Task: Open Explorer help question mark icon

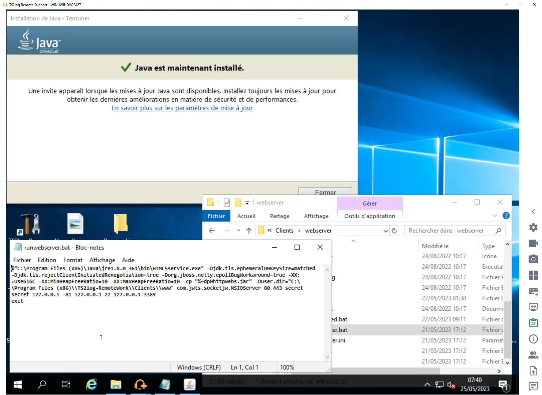Action: 506,216
